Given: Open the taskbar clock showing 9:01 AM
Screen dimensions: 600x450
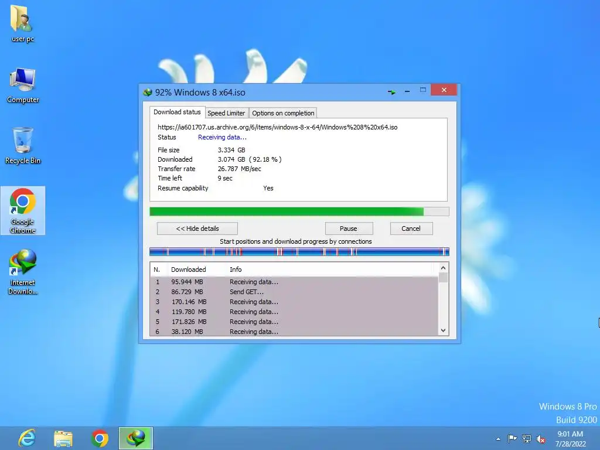Looking at the screenshot, I should point(570,438).
